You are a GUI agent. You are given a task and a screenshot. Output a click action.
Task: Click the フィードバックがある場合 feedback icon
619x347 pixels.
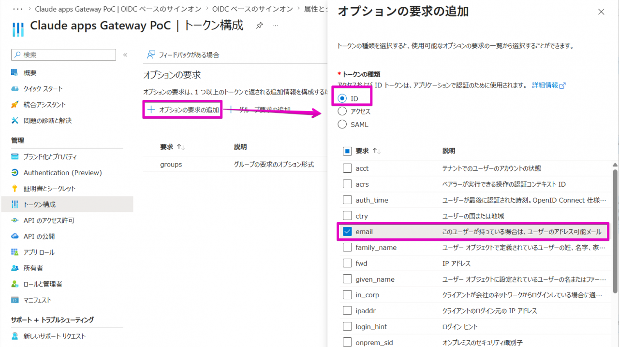pos(151,55)
